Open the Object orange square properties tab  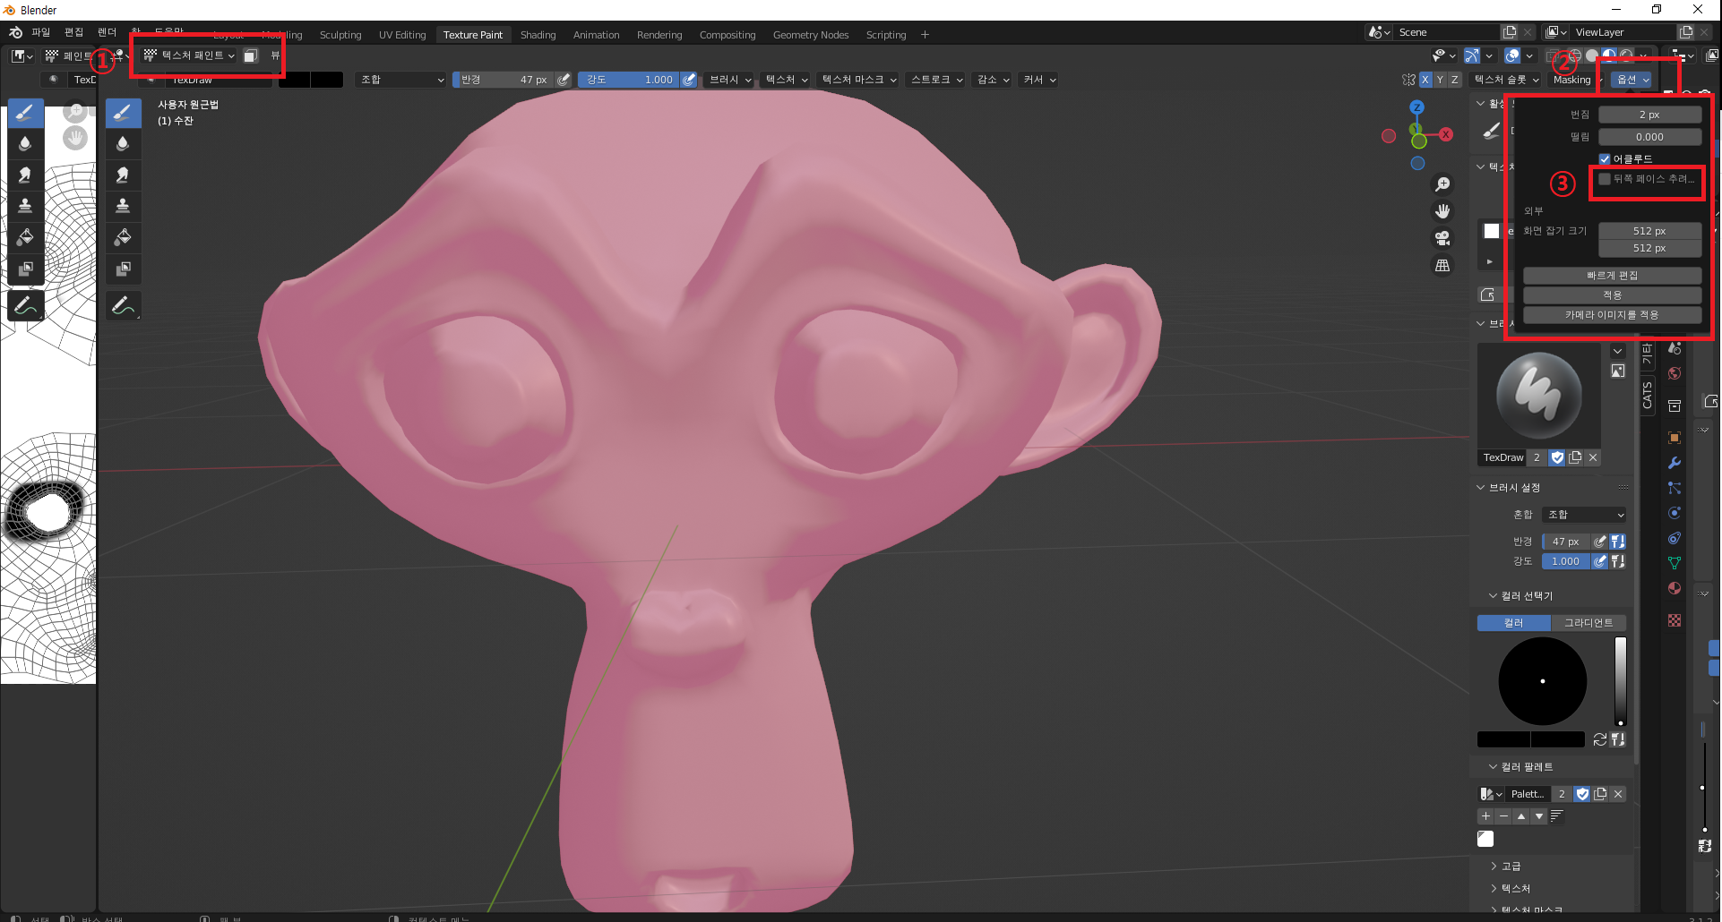pos(1674,438)
